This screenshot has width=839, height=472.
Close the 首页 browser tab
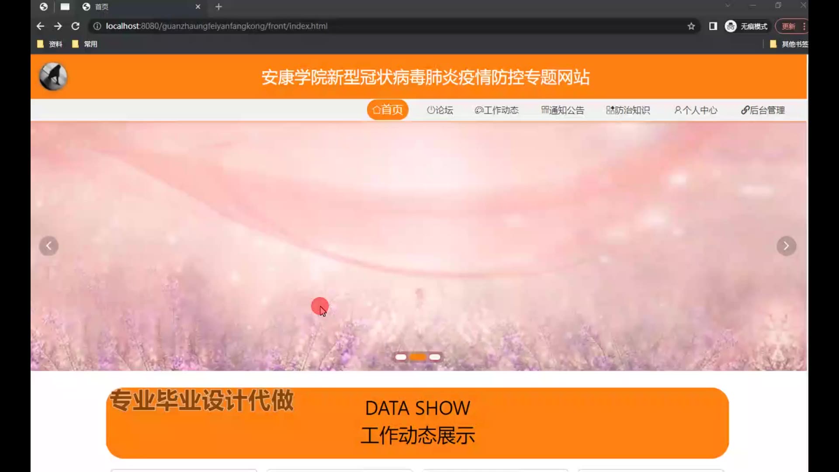point(198,7)
